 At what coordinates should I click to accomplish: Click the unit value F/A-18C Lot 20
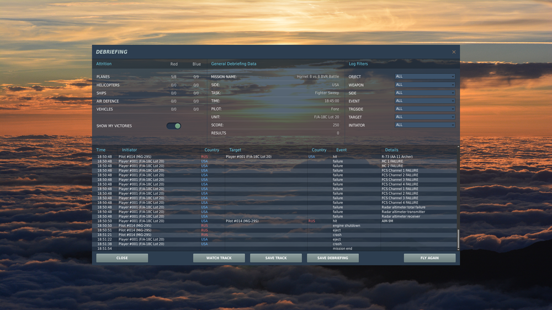(327, 117)
